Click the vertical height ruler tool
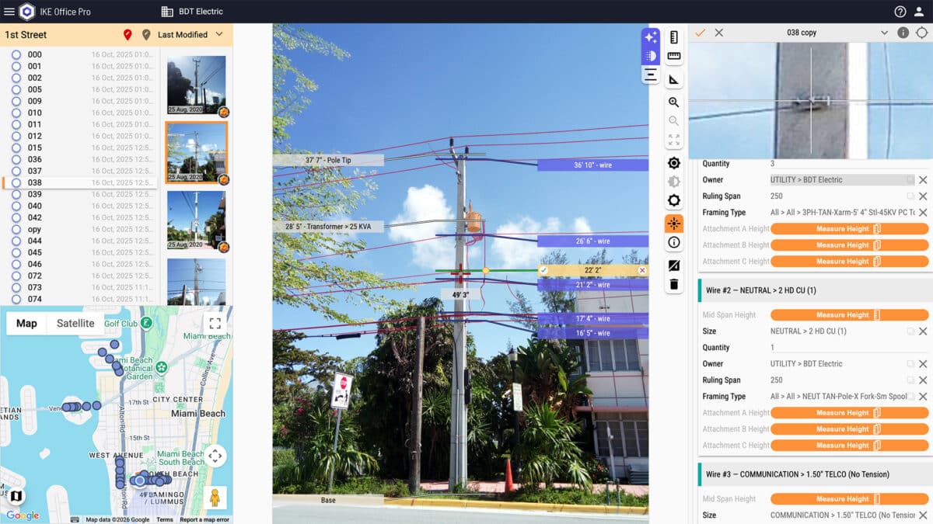This screenshot has width=933, height=524. [674, 37]
